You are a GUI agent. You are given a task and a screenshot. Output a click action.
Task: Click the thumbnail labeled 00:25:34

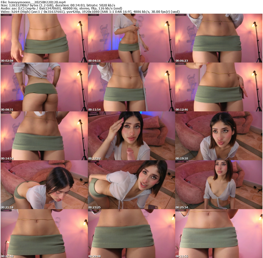click(219, 185)
